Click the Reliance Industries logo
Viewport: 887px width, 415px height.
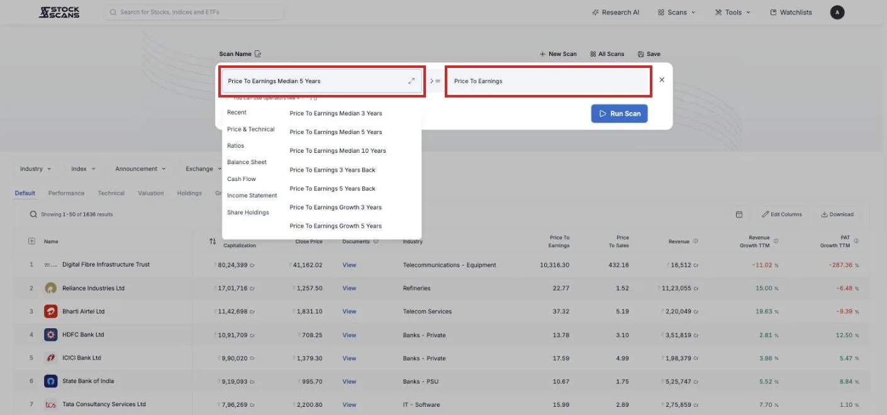(x=51, y=289)
